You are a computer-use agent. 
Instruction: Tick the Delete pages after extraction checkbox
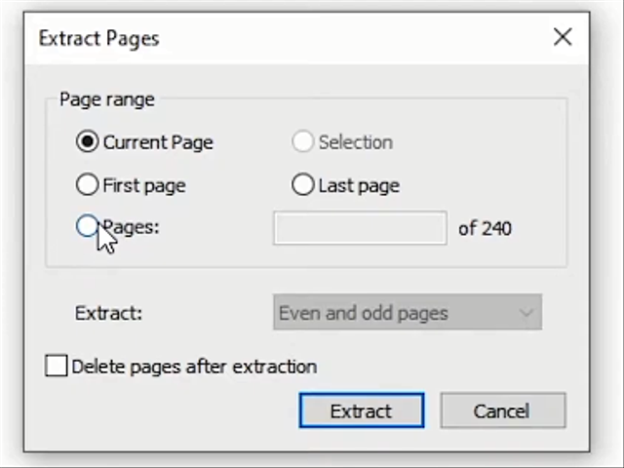pos(57,367)
